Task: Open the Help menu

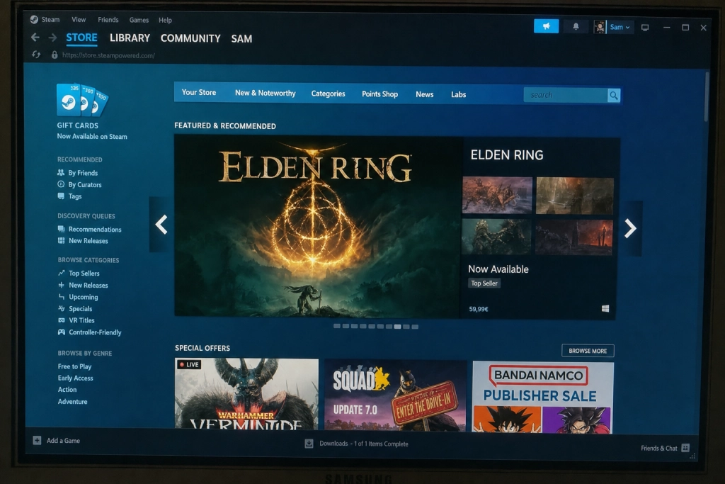Action: tap(165, 20)
